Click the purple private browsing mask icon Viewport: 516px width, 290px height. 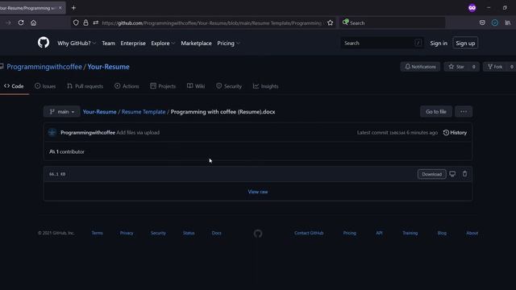[x=472, y=8]
